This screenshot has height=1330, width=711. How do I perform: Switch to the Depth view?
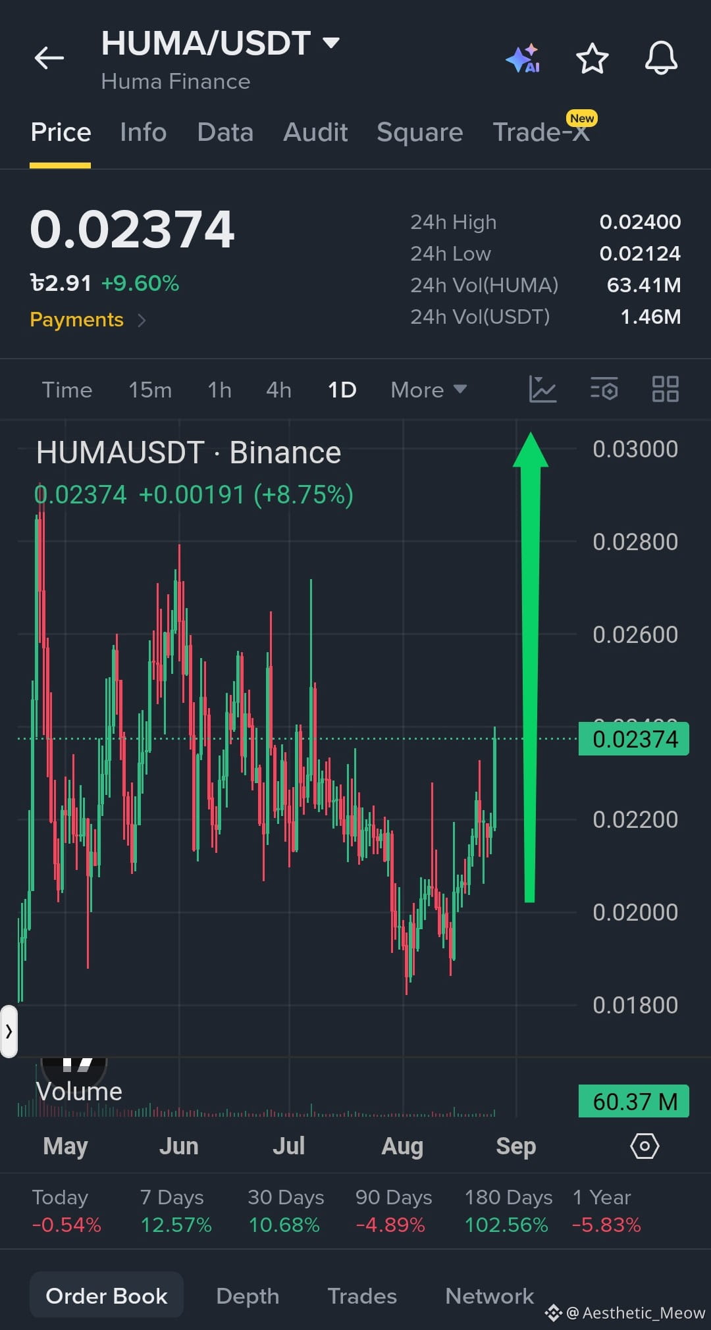[x=248, y=1296]
